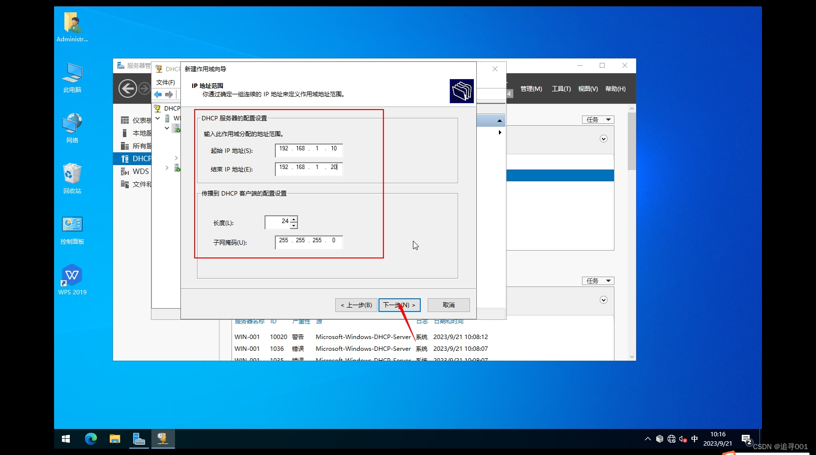
Task: Click the Next (下一步) button
Action: pos(400,305)
